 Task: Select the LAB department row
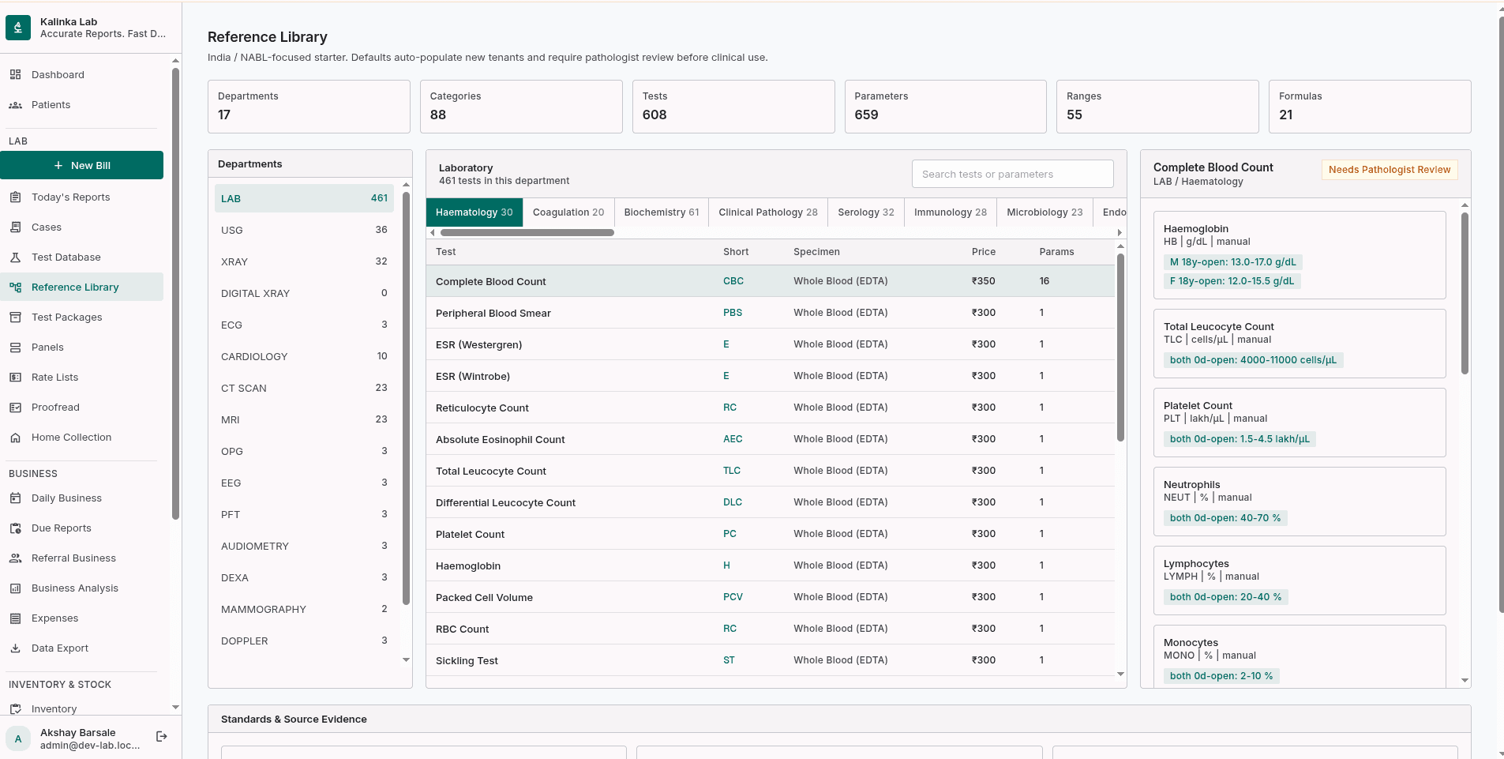pyautogui.click(x=304, y=198)
